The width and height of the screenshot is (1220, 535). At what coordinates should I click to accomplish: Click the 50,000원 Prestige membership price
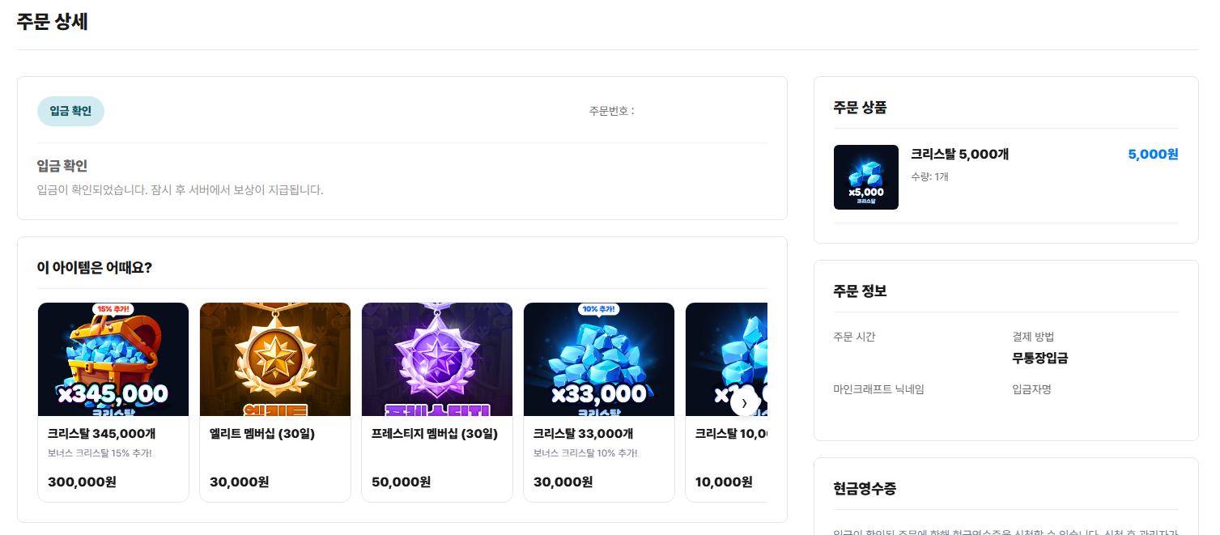[401, 482]
